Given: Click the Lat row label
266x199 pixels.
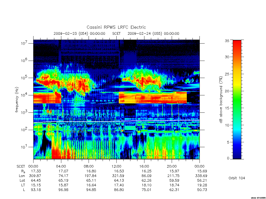Looking at the screenshot, I should 22,180.
